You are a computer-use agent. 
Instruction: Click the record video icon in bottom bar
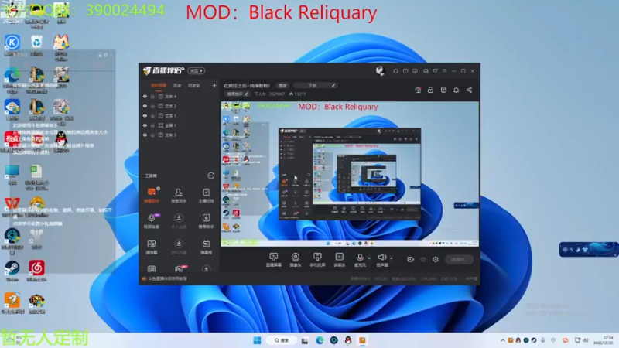click(x=411, y=259)
